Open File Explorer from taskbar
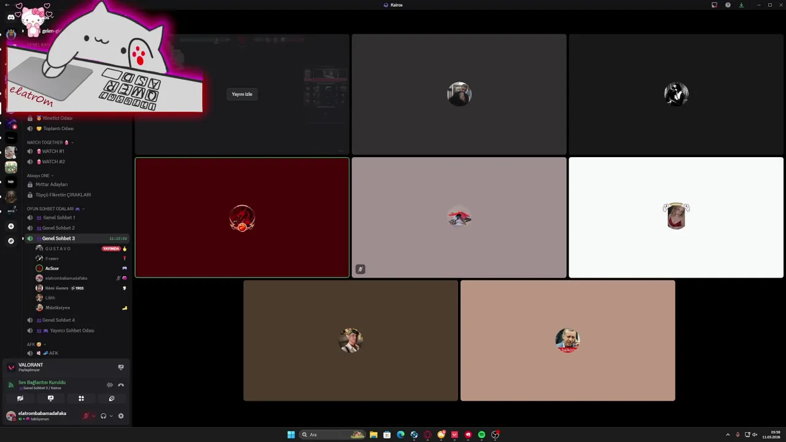The image size is (786, 442). pyautogui.click(x=373, y=435)
